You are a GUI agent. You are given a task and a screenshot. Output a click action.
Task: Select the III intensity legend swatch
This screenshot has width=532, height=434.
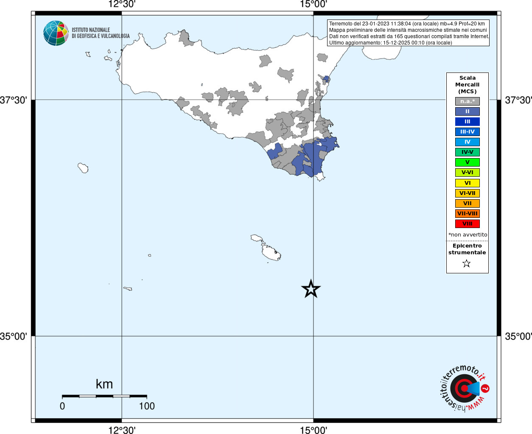tap(468, 122)
